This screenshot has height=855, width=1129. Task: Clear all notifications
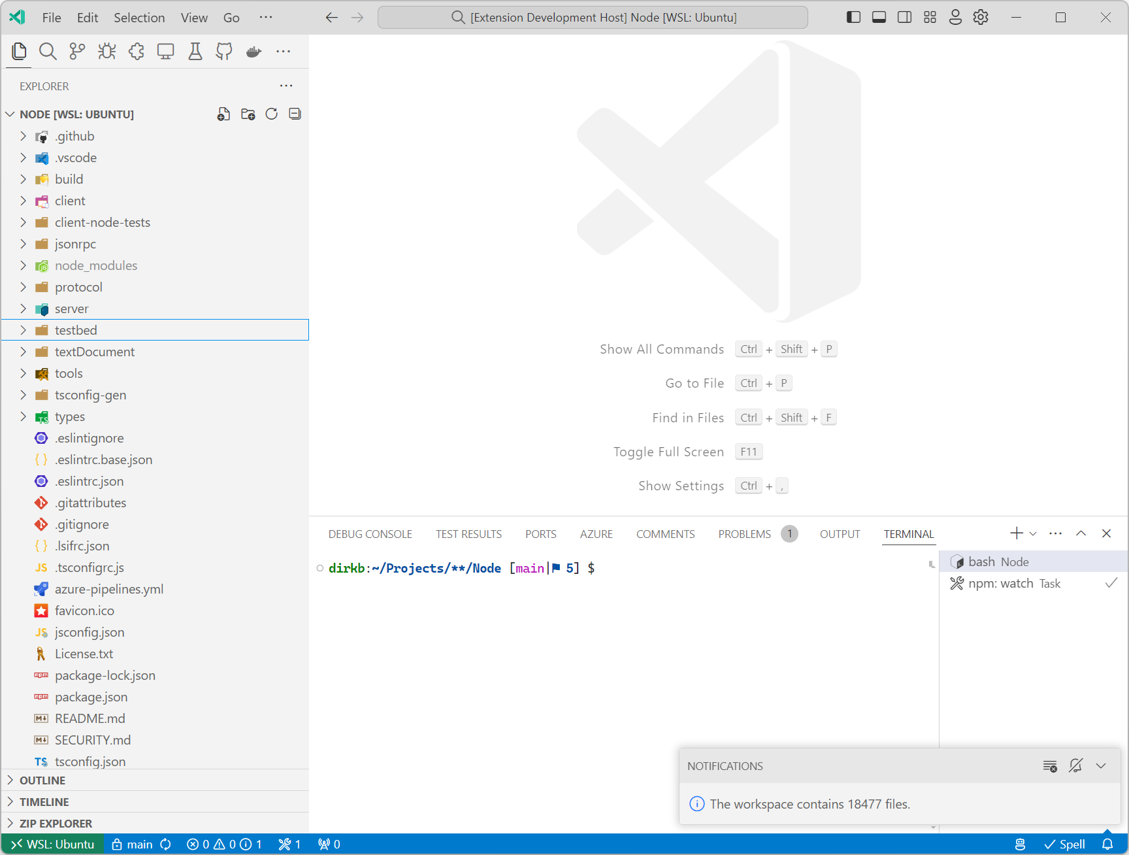[1050, 765]
